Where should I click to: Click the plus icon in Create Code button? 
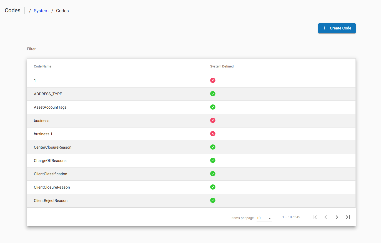pyautogui.click(x=324, y=28)
